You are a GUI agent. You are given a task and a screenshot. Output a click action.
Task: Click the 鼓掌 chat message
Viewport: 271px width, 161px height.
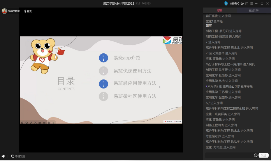tap(209, 26)
